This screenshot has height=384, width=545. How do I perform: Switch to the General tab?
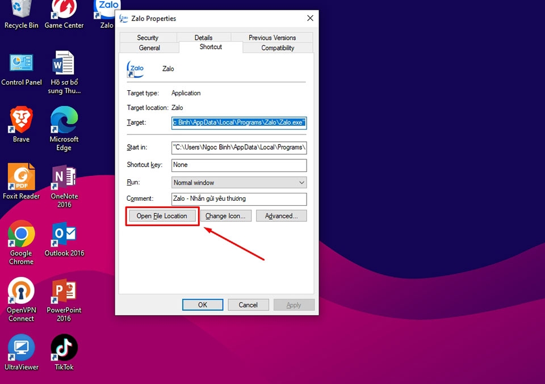[149, 48]
